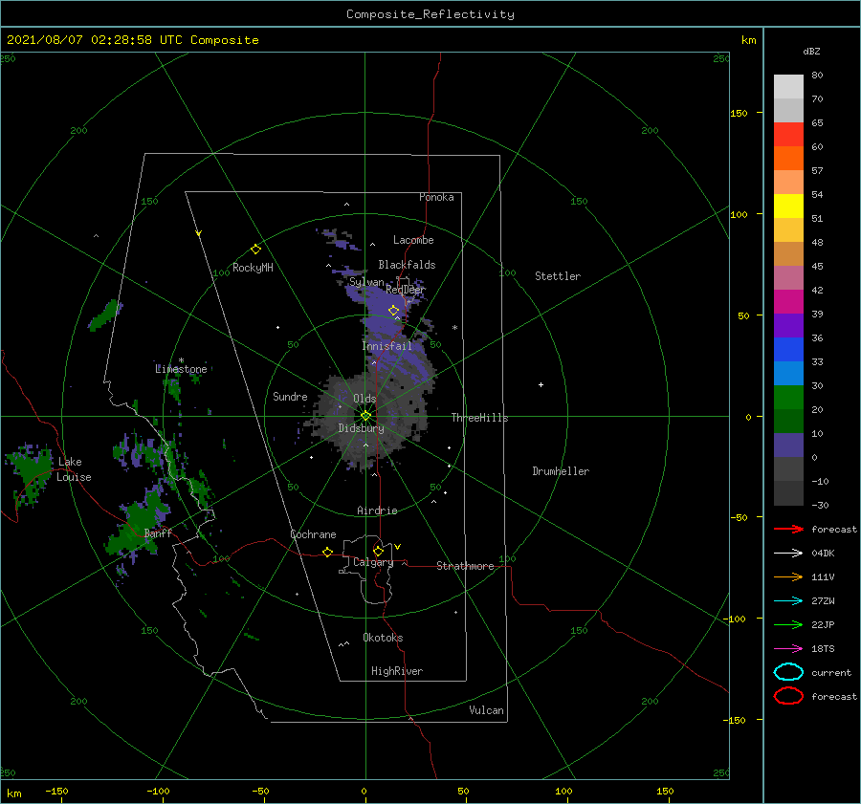861x804 pixels.
Task: Click the 18TS legend text
Action: point(823,649)
